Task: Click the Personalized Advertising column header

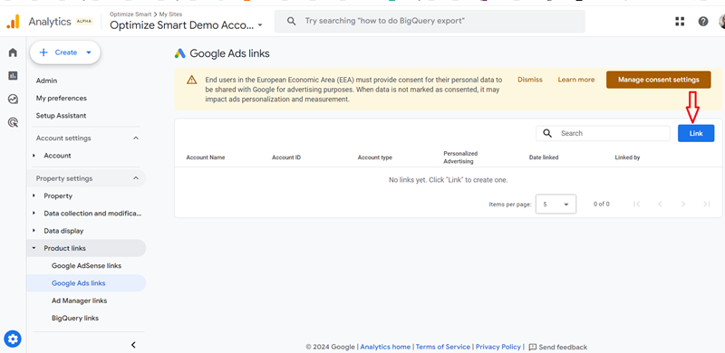Action: point(460,157)
